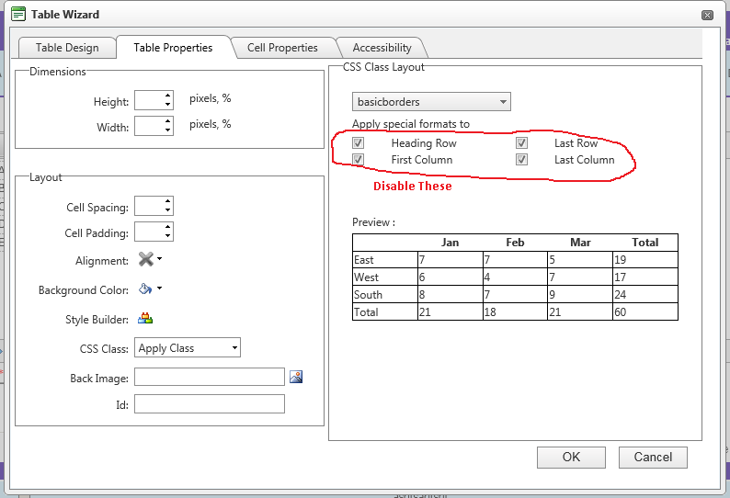Increase the Cell Padding value
730x498 pixels.
click(x=167, y=227)
